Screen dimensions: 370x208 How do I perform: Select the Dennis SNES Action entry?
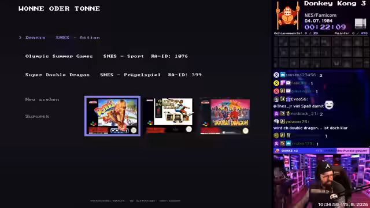pyautogui.click(x=62, y=38)
